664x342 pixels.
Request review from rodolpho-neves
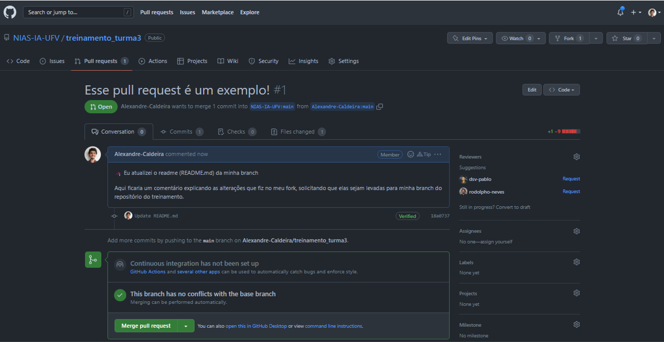tap(571, 191)
